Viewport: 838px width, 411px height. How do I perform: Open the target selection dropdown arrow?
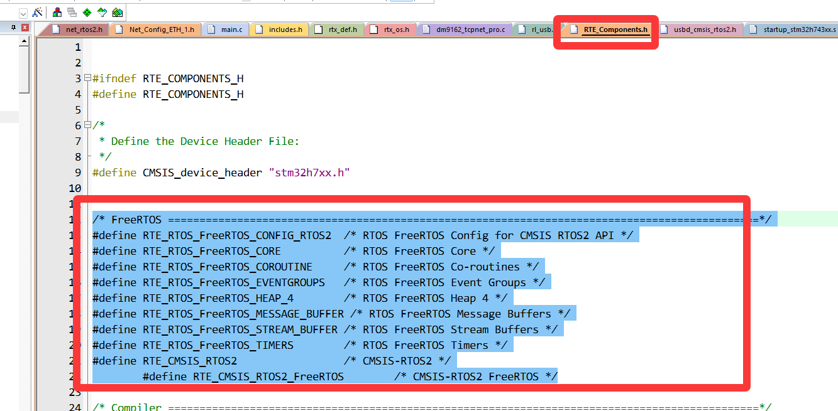click(23, 13)
